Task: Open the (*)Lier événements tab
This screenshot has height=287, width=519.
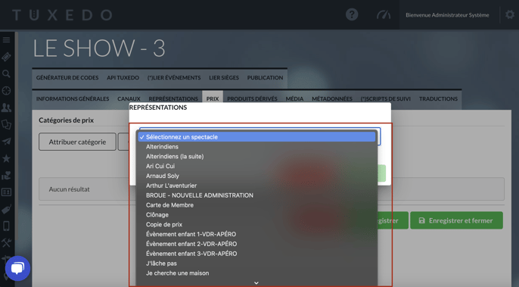Action: click(x=174, y=77)
